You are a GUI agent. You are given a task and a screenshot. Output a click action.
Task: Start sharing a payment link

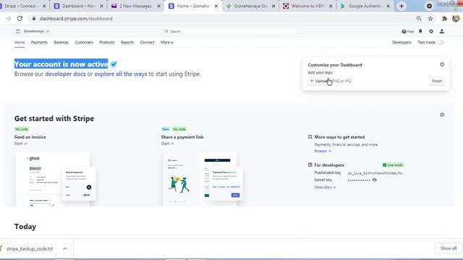[167, 144]
